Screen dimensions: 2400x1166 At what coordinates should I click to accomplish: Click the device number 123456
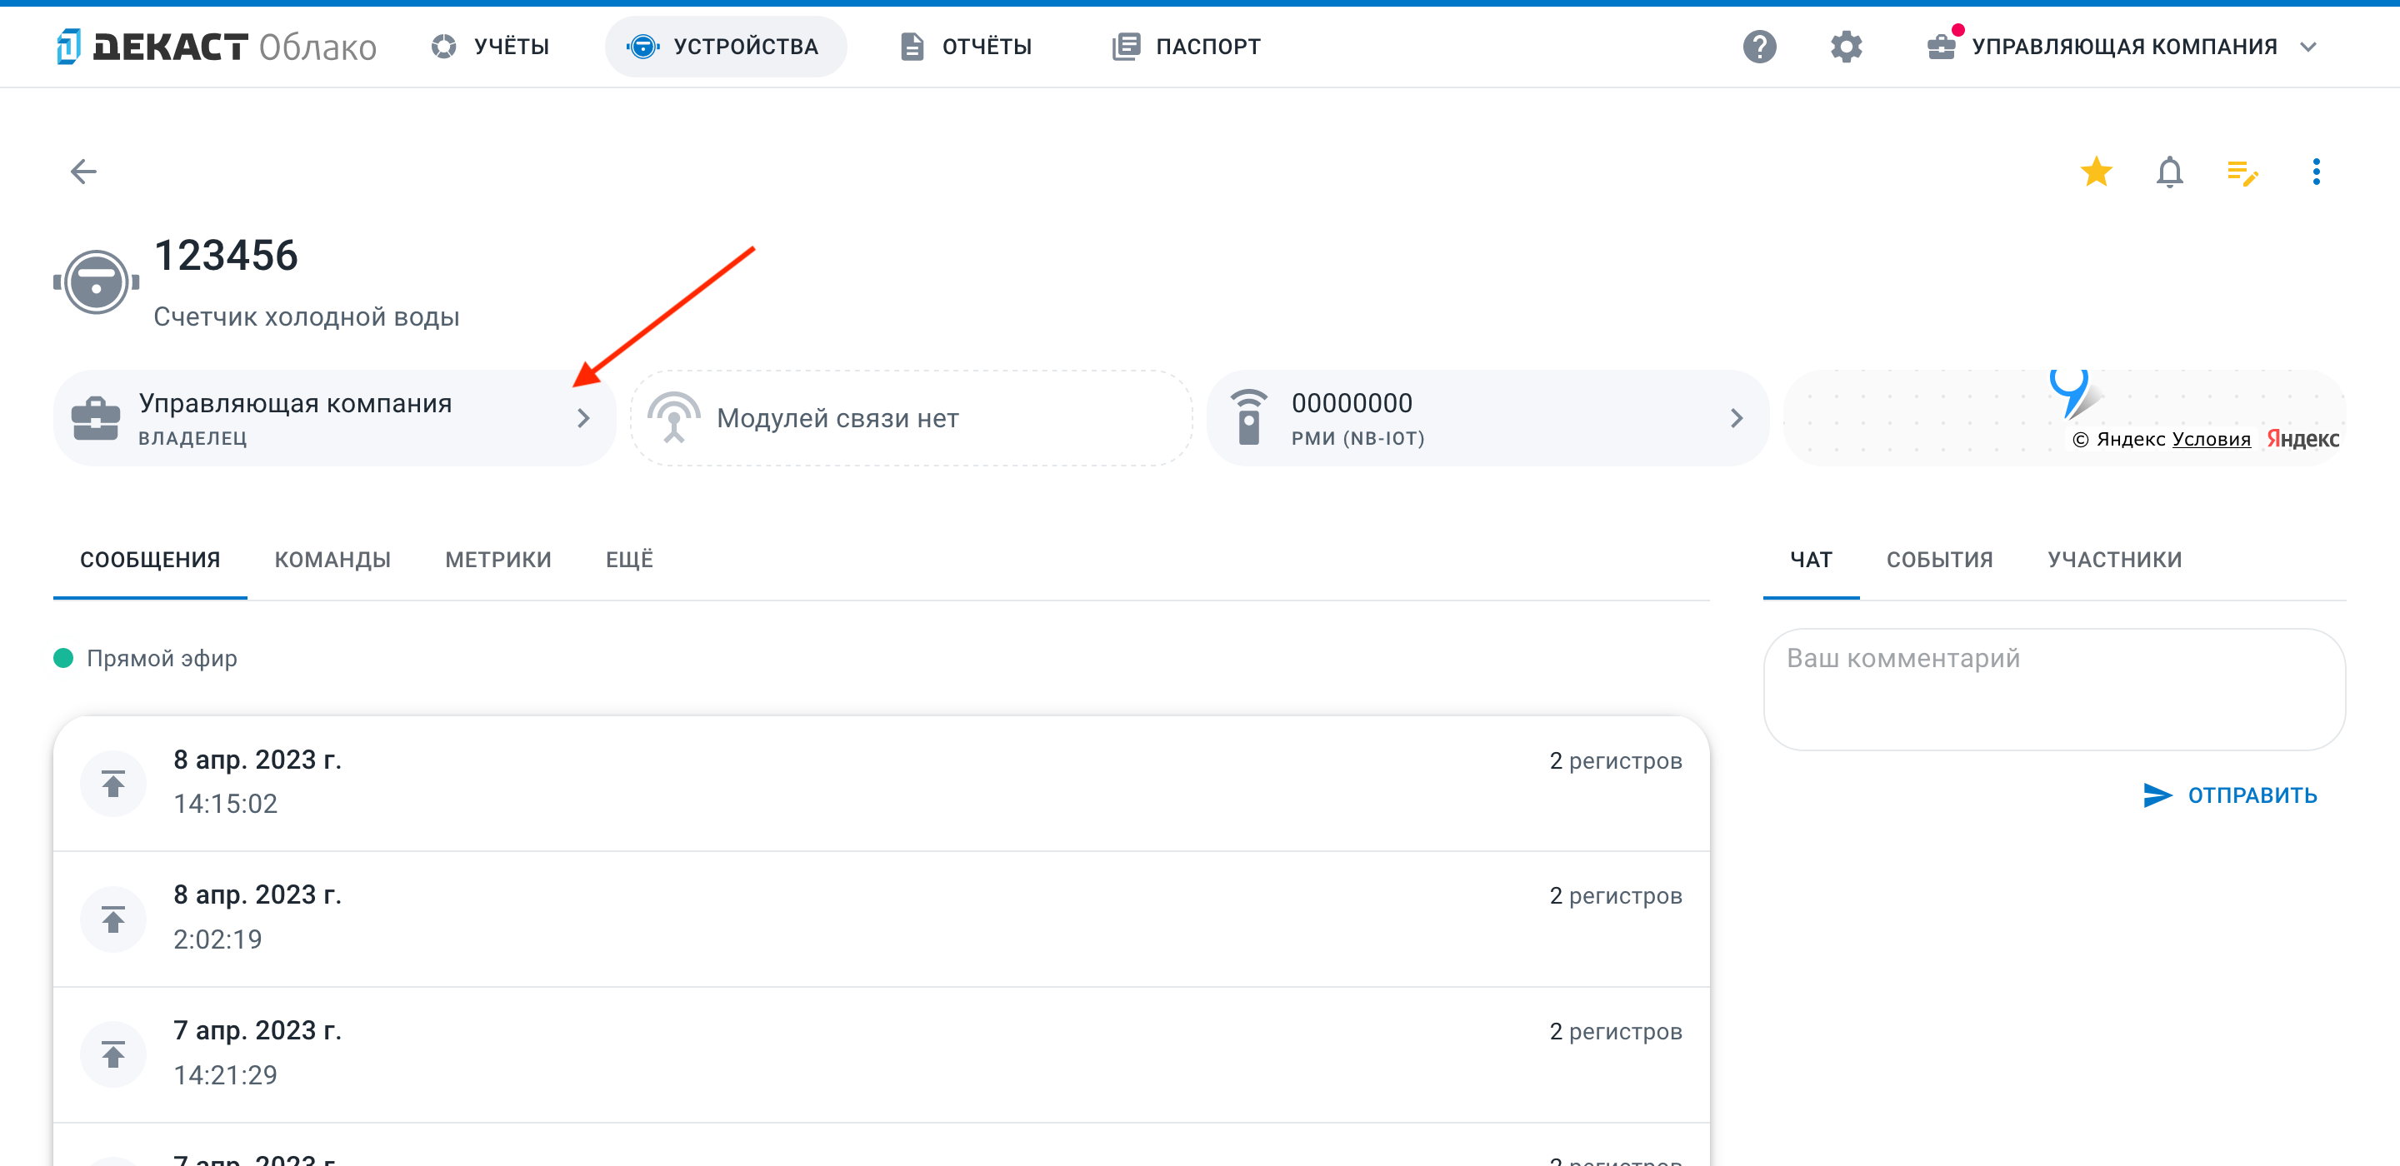tap(227, 255)
